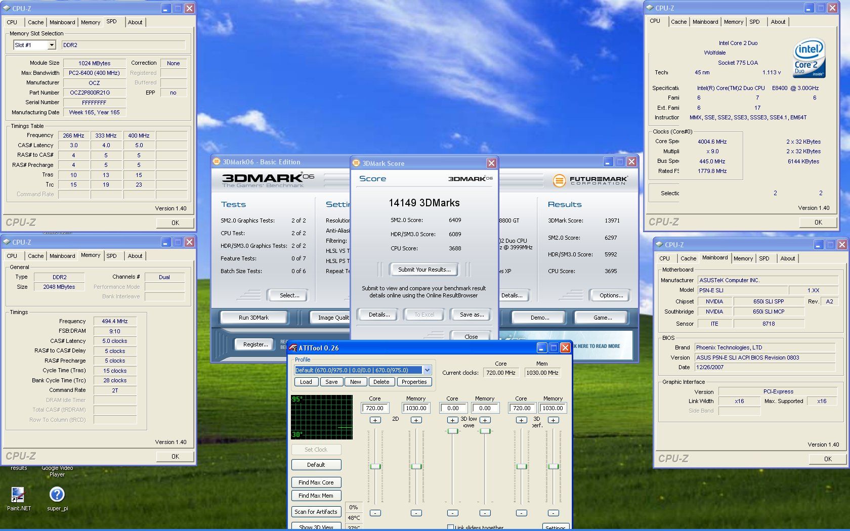Click the Intel Core 2 Duo logo
Image resolution: width=850 pixels, height=531 pixels.
(809, 58)
